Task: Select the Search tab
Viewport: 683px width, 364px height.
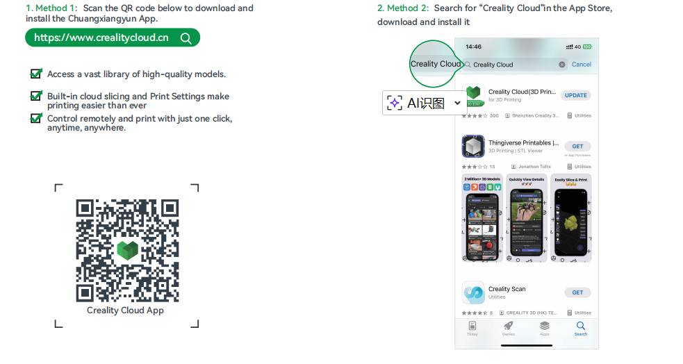Action: click(581, 329)
